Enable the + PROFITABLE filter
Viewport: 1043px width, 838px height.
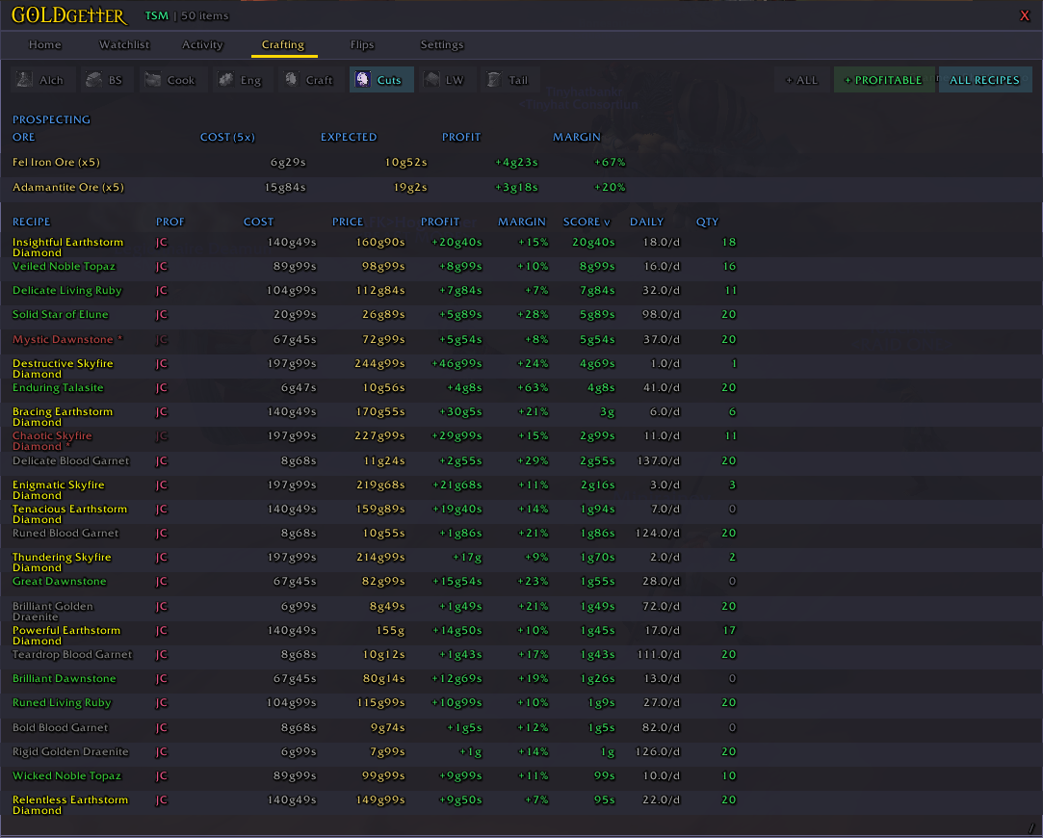coord(883,80)
